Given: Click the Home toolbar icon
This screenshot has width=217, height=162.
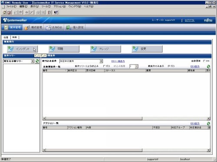Looking at the screenshot, I should pos(4,13).
